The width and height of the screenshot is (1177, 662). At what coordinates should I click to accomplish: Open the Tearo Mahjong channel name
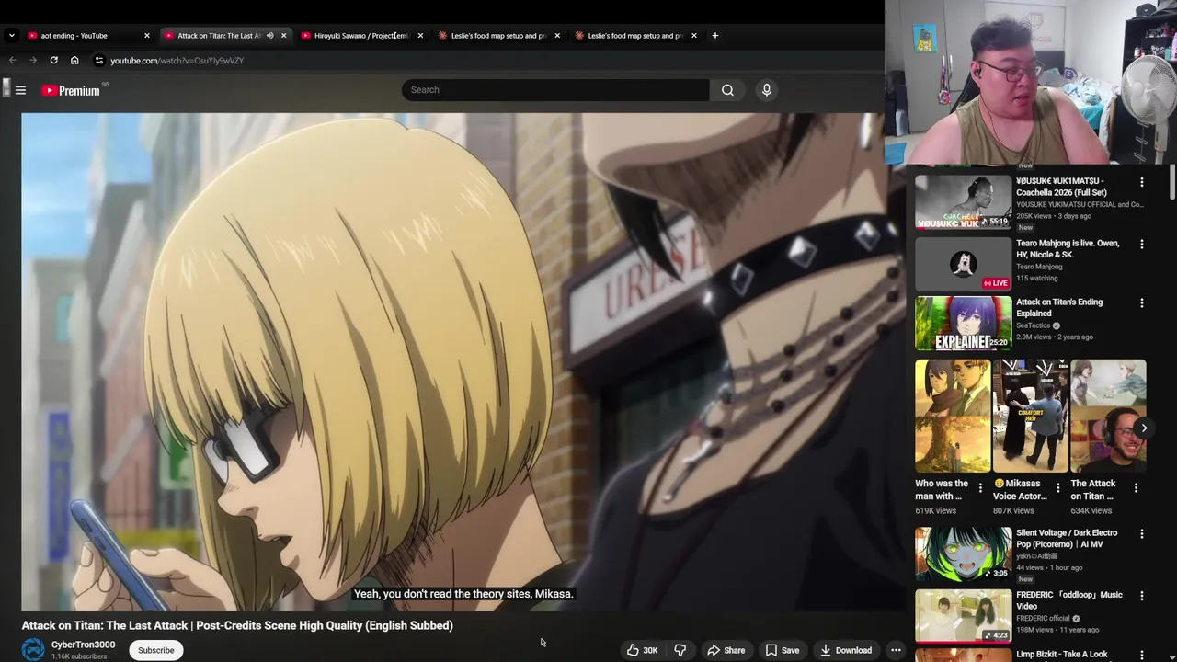1039,267
